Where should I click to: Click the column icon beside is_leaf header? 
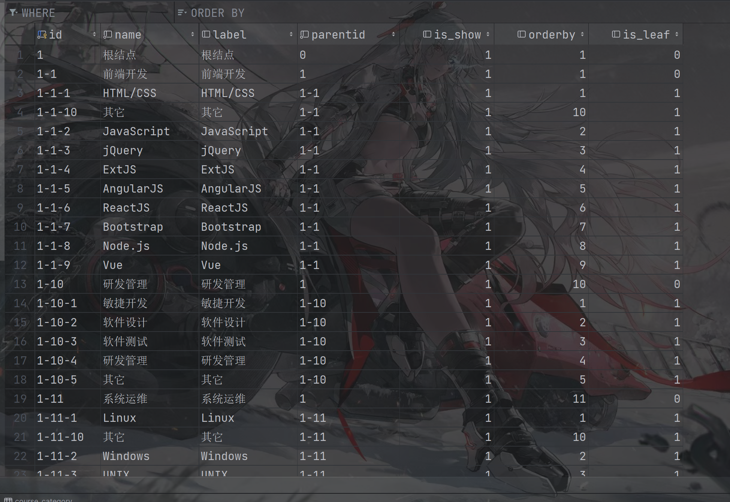coord(616,34)
